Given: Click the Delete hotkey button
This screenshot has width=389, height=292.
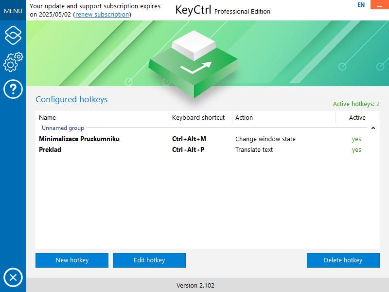Looking at the screenshot, I should click(x=343, y=260).
